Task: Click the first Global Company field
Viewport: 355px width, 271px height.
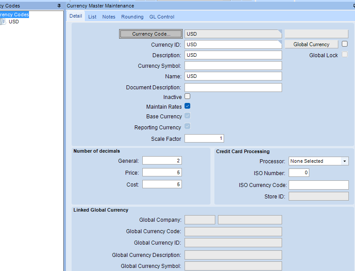Action: (x=200, y=220)
